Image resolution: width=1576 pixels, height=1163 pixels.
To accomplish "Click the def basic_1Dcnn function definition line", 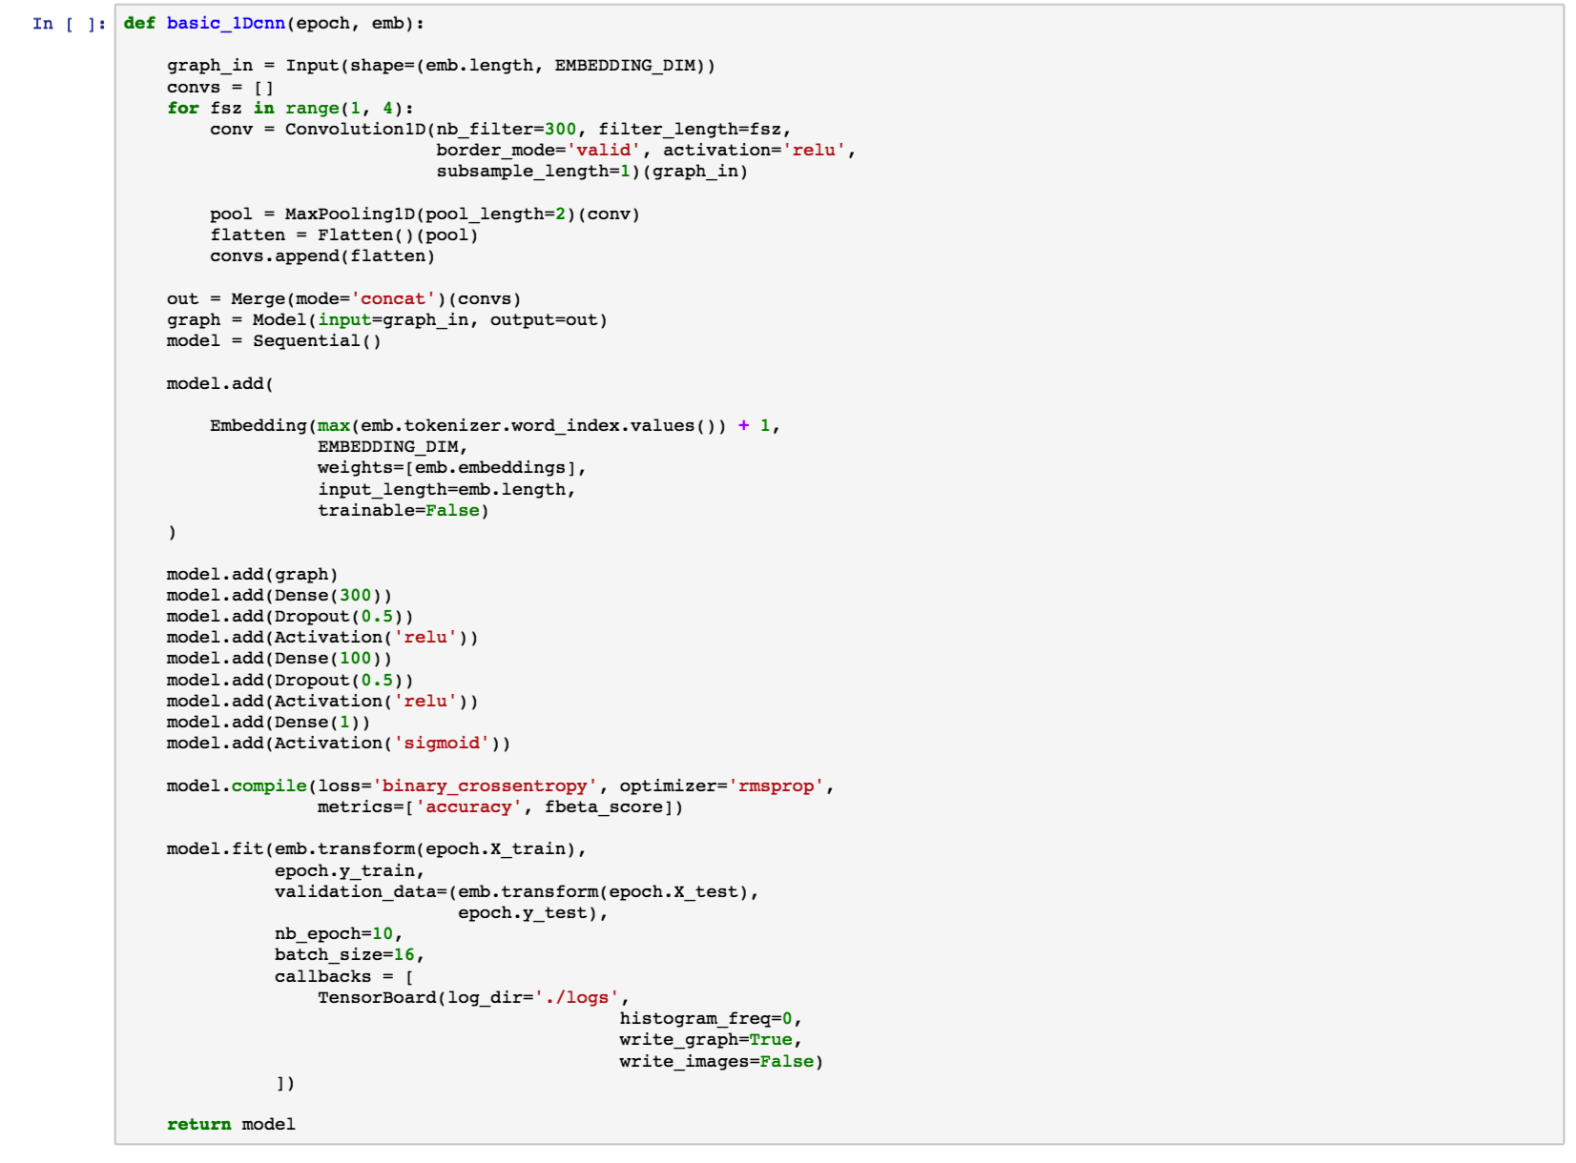I will tap(274, 24).
